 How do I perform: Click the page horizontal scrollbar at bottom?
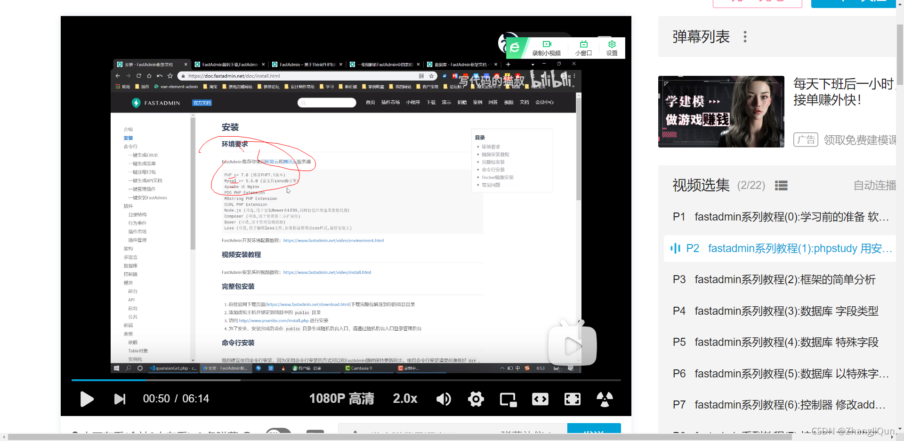400,437
